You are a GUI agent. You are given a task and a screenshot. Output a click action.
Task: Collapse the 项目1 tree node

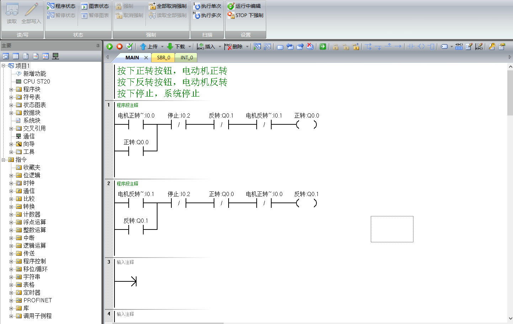click(x=4, y=66)
